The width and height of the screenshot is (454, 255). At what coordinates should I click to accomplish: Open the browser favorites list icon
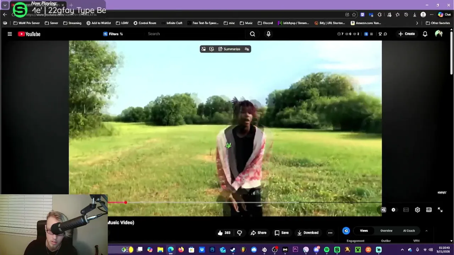point(398,15)
